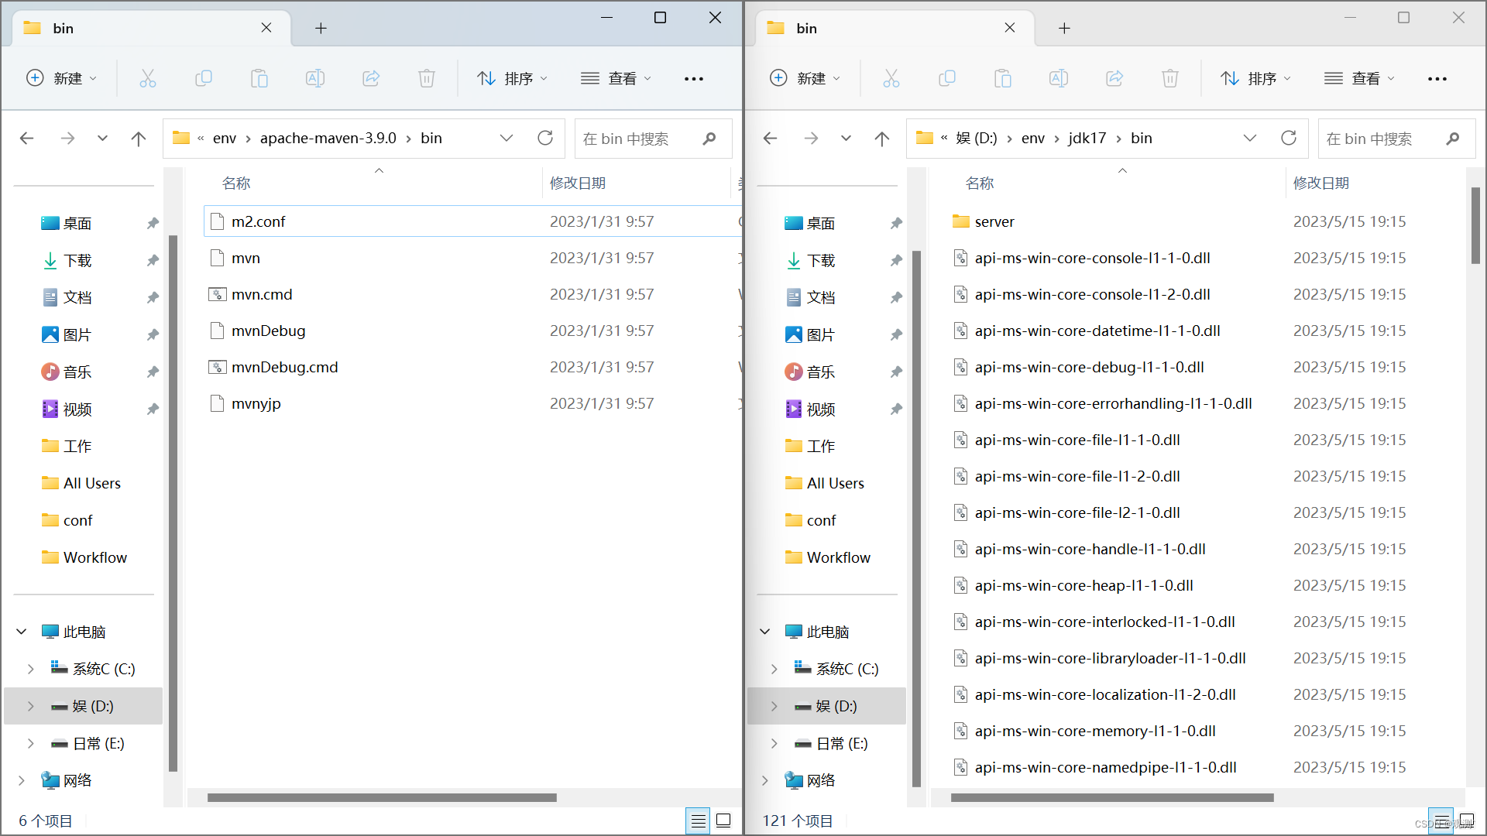Unpin 音乐 in left window sidebar

pos(153,372)
